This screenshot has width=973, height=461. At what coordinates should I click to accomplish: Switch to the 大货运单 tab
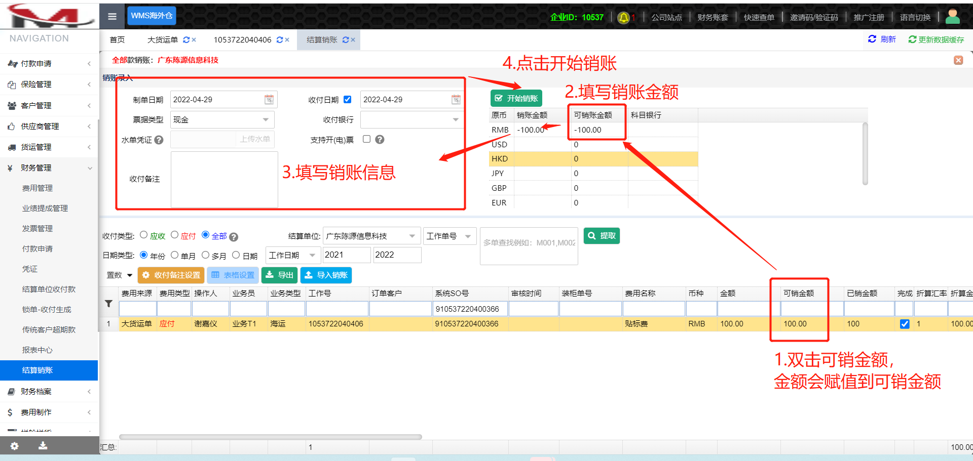(x=162, y=40)
